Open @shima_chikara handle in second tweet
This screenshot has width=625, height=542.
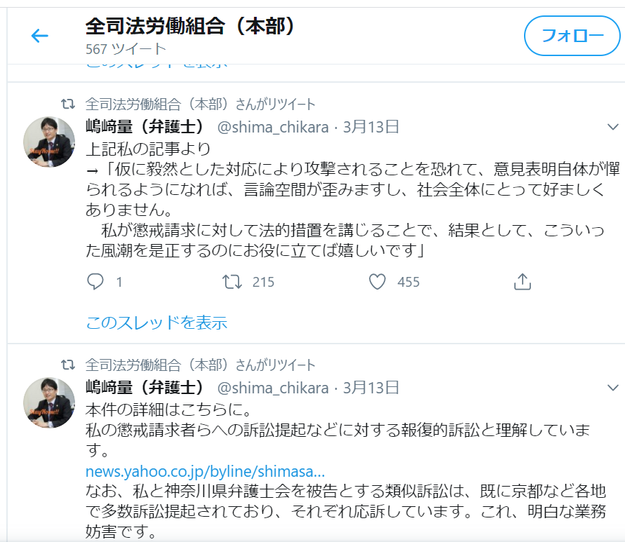tap(273, 388)
